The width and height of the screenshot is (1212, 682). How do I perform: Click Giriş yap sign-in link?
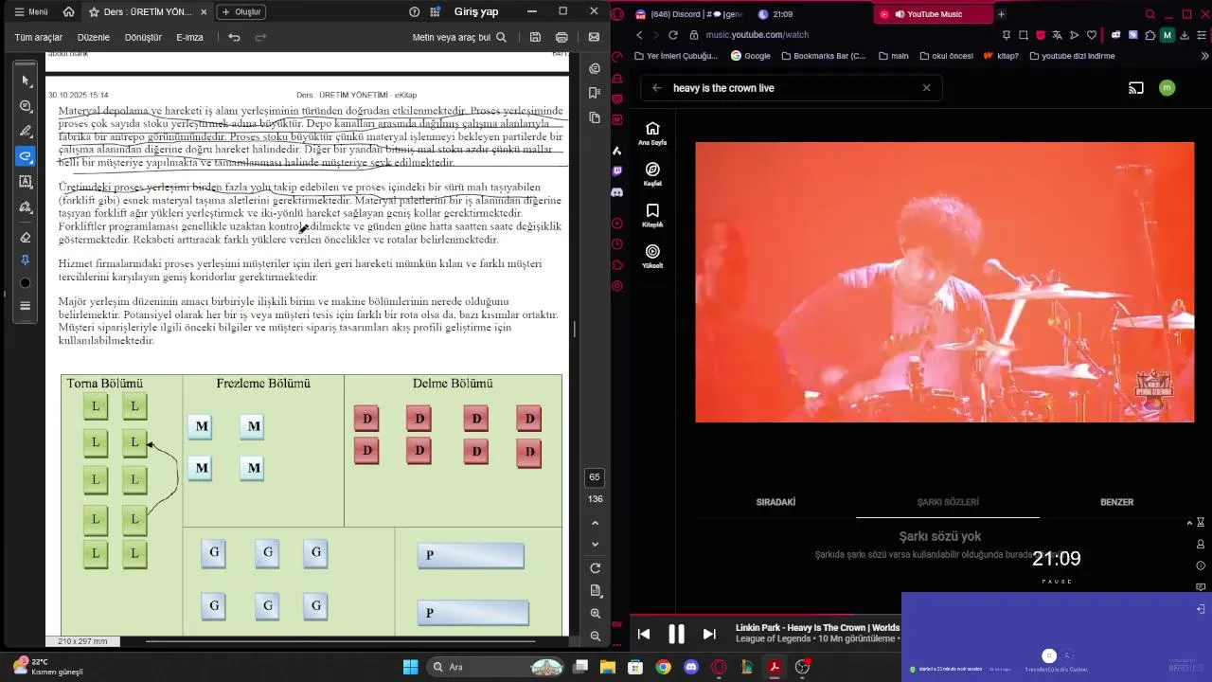click(x=476, y=11)
